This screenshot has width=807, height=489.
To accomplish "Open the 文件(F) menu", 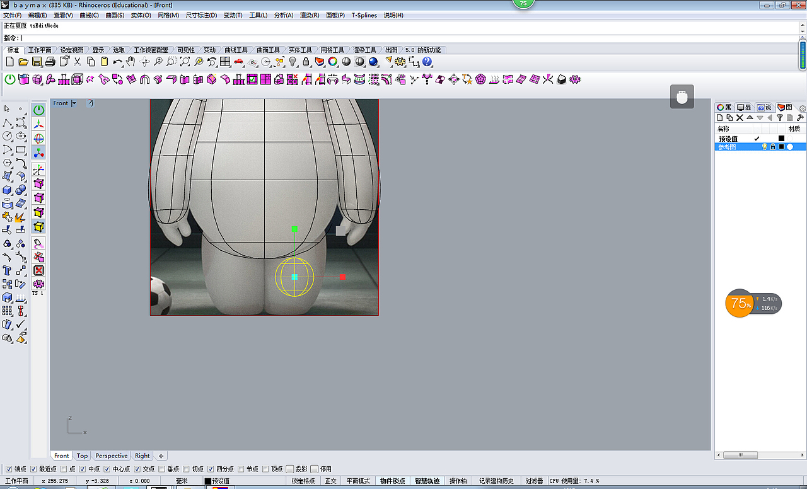I will pos(13,15).
